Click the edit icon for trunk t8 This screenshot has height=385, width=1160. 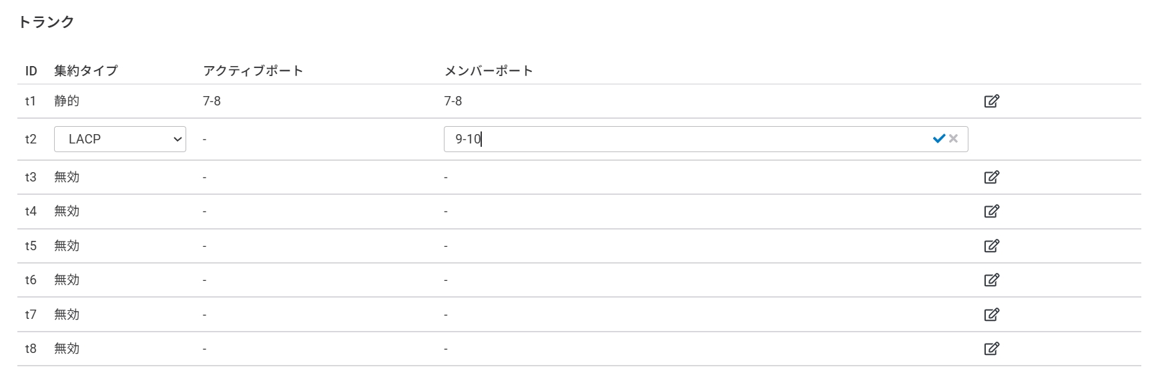click(x=991, y=349)
